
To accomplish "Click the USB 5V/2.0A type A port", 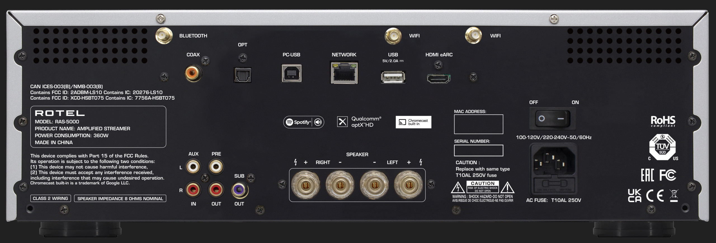I will point(393,77).
